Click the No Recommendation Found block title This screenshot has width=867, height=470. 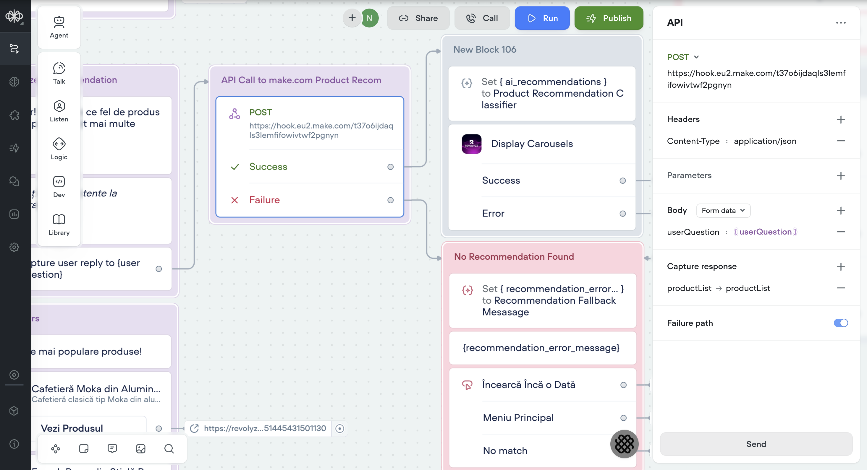[x=514, y=256]
